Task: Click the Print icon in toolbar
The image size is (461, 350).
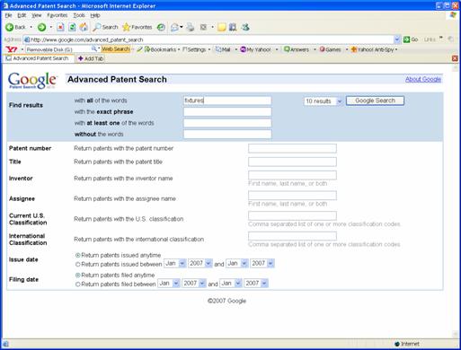Action: [191, 27]
